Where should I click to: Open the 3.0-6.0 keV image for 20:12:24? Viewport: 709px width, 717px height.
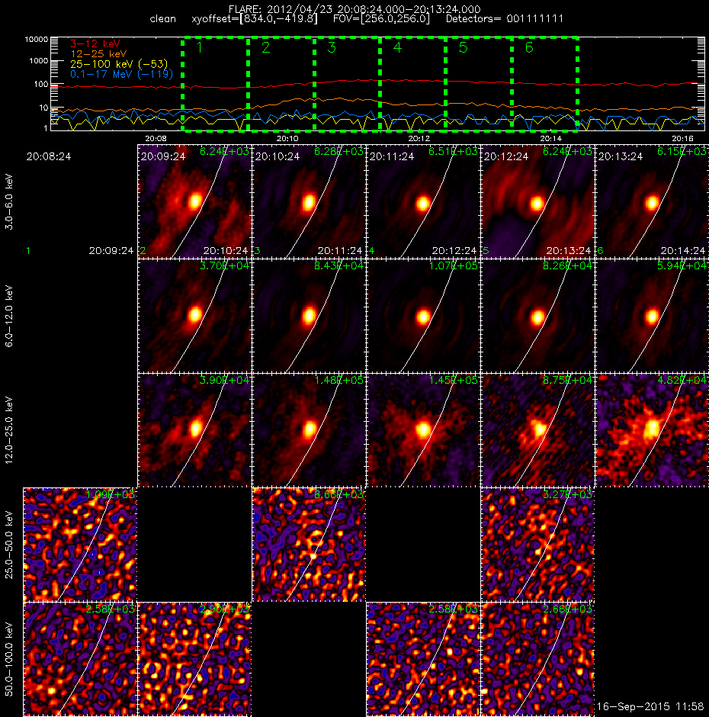[x=537, y=201]
